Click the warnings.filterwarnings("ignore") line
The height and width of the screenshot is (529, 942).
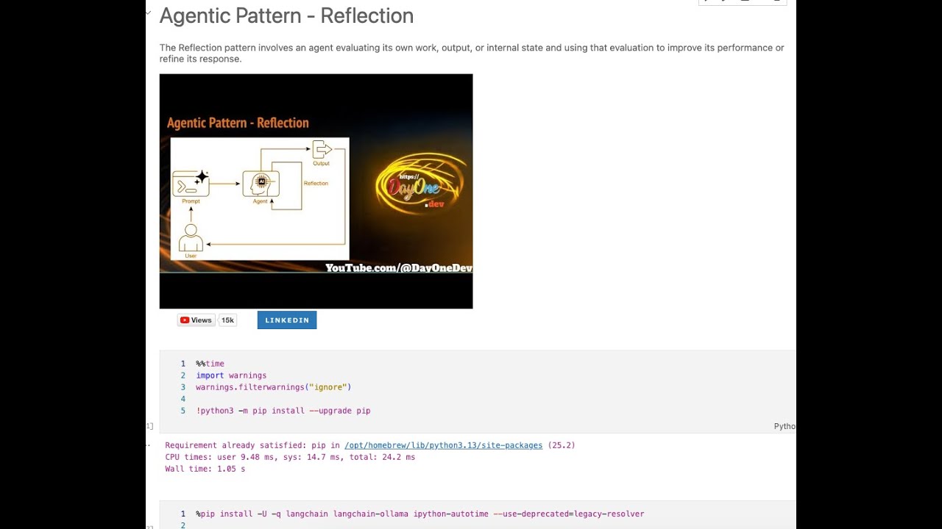click(x=274, y=387)
